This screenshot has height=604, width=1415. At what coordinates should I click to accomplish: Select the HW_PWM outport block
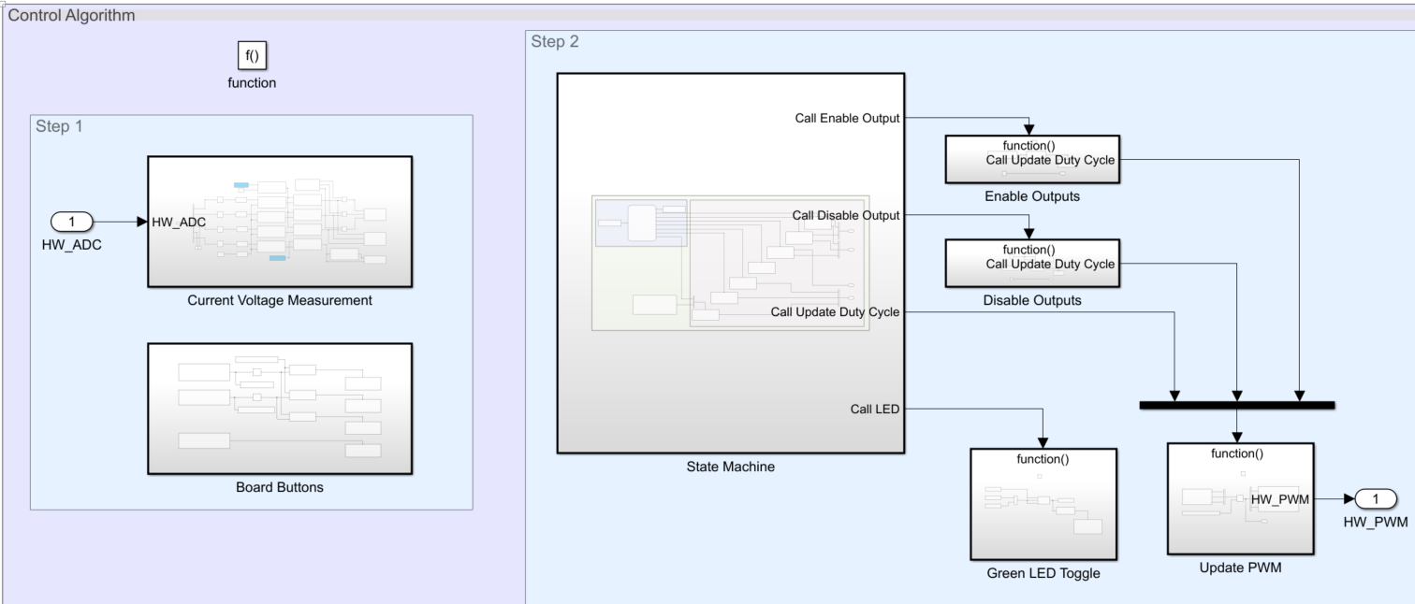coord(1375,498)
